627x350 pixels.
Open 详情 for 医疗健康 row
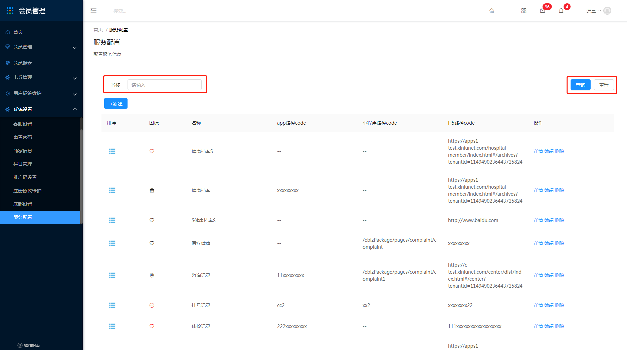(x=538, y=243)
